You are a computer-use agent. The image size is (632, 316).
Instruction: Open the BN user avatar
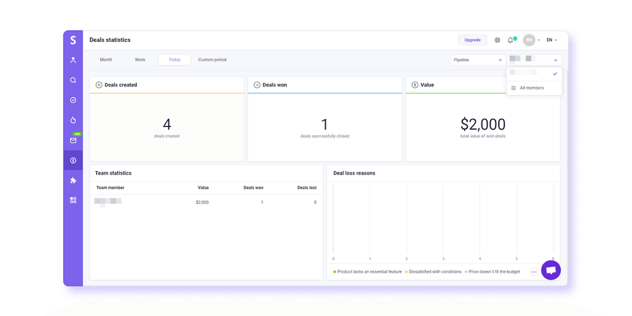coord(529,40)
